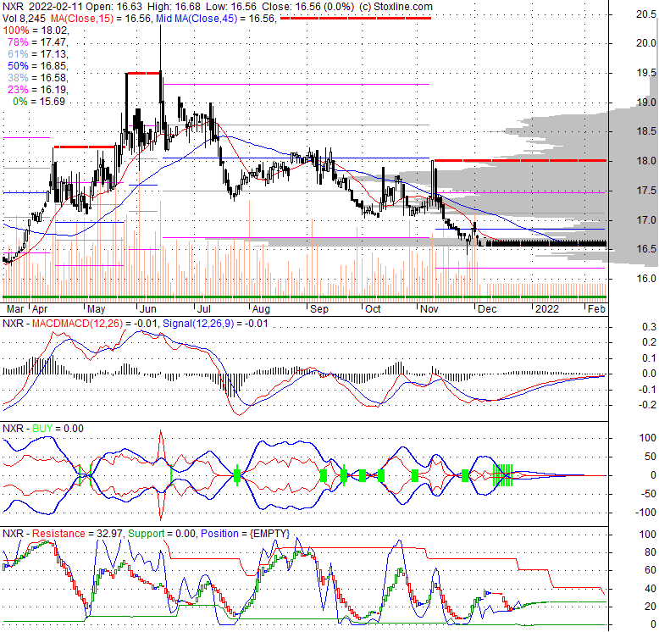This screenshot has width=659, height=632.
Task: Click the NXR - BUY = 0.00 label
Action: (43, 429)
